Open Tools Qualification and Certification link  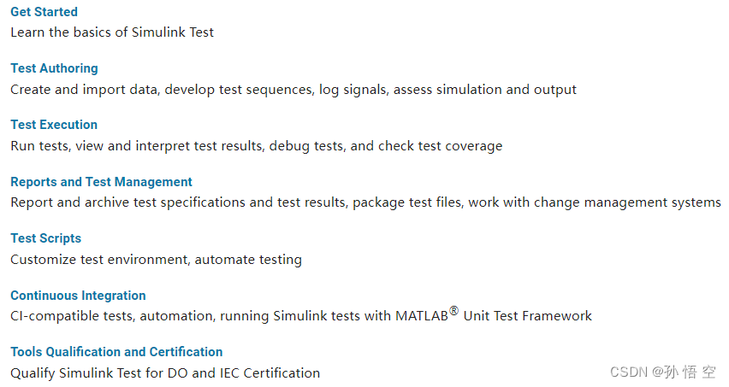click(x=116, y=352)
